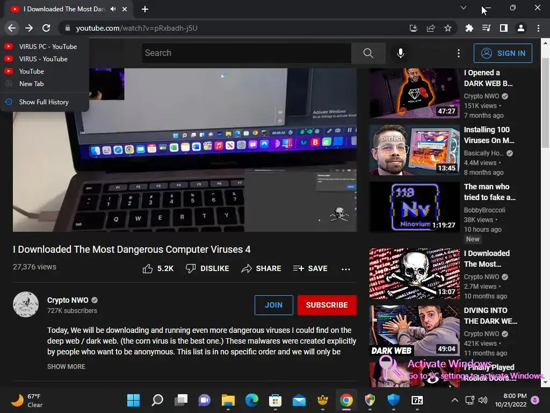Share this page from the address bar
This screenshot has width=550, height=413.
coord(431,28)
